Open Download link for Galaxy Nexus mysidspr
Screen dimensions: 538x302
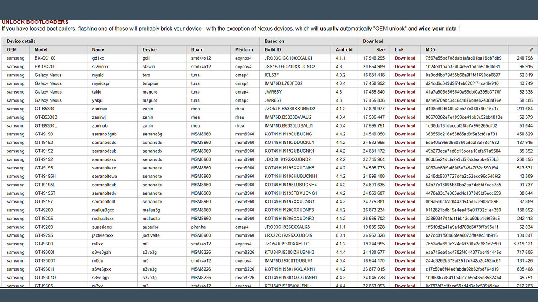click(405, 83)
